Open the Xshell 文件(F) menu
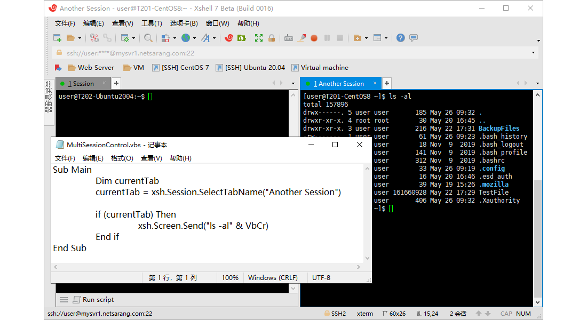This screenshot has width=587, height=320. (65, 23)
